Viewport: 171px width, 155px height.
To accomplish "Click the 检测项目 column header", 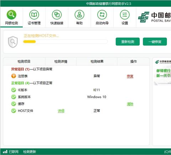I will 24,61.
